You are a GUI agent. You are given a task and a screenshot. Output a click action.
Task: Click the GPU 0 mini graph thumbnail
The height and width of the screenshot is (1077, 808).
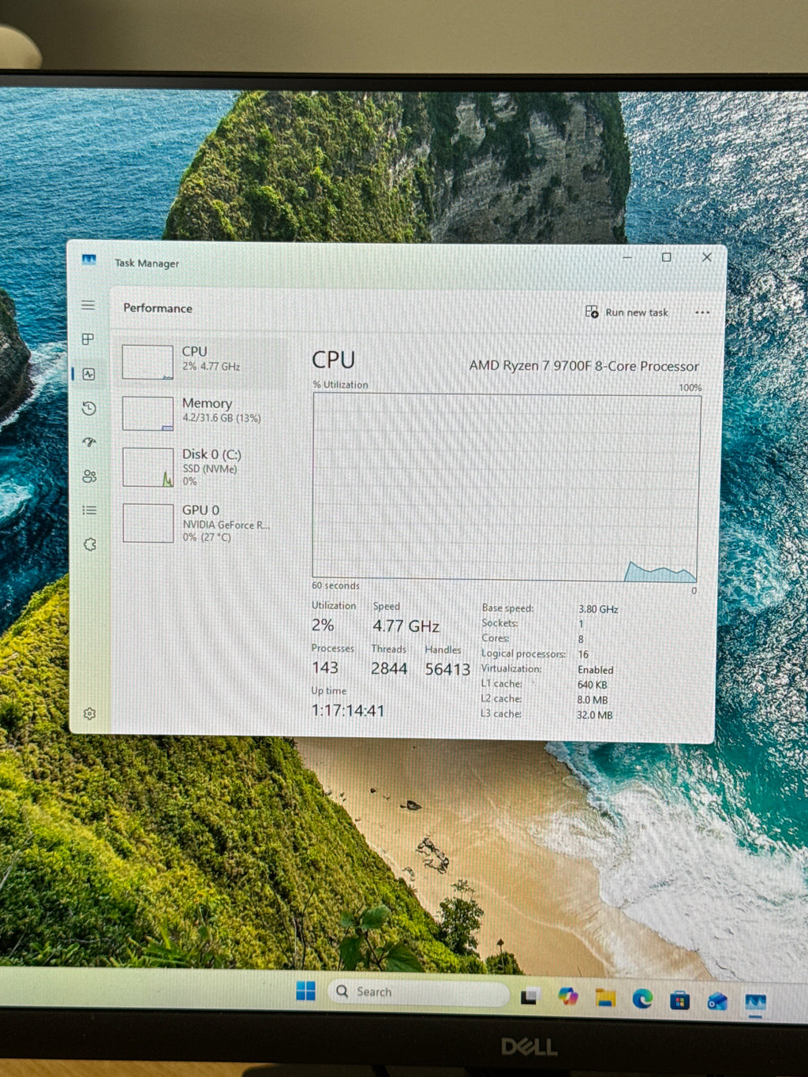pos(148,523)
